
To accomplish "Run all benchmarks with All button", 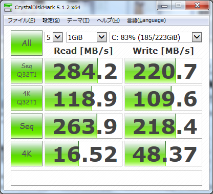I will click(x=27, y=43).
